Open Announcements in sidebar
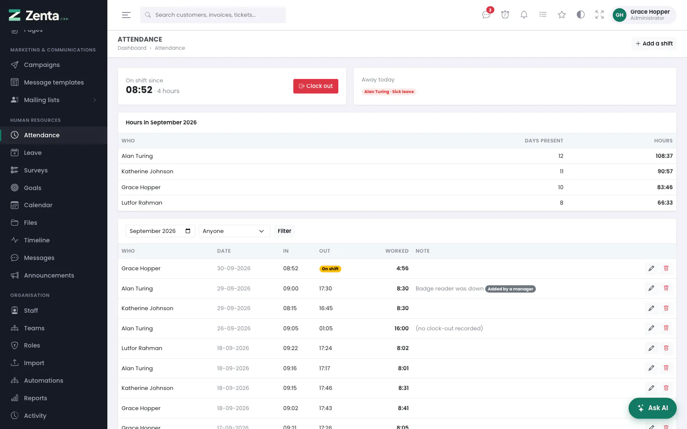Image resolution: width=687 pixels, height=429 pixels. click(54, 275)
